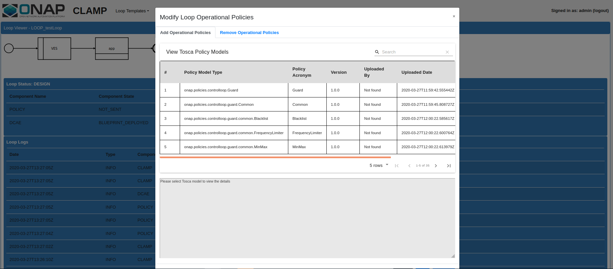Click the logout link in the header
Image resolution: width=613 pixels, height=269 pixels.
coord(601,11)
